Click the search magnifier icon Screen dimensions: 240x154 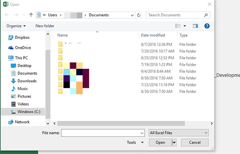tap(206, 15)
